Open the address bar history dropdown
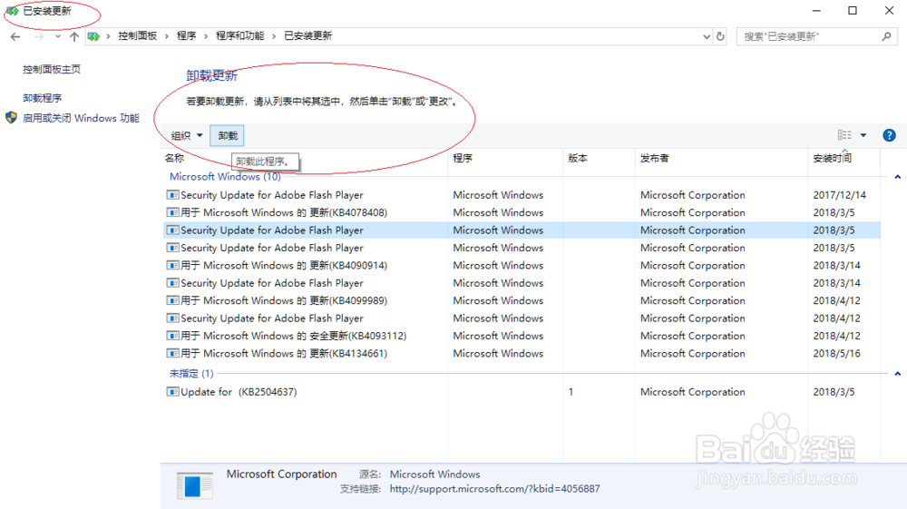The height and width of the screenshot is (509, 907). [x=707, y=36]
